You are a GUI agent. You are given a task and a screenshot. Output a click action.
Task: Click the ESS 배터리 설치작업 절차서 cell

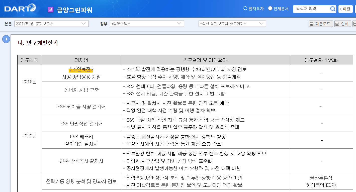(81, 140)
